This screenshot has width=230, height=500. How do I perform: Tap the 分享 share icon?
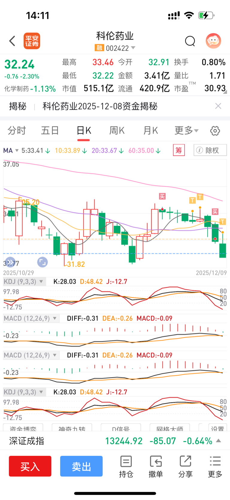185,466
